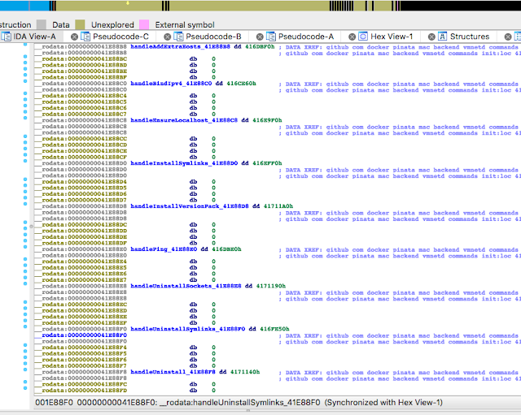
Task: Click the offset value 416FE50h
Action: tap(274, 329)
